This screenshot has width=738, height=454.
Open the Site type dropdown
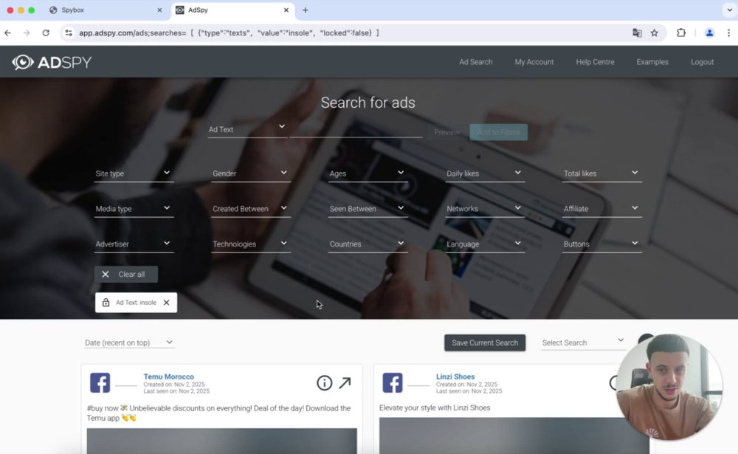134,173
